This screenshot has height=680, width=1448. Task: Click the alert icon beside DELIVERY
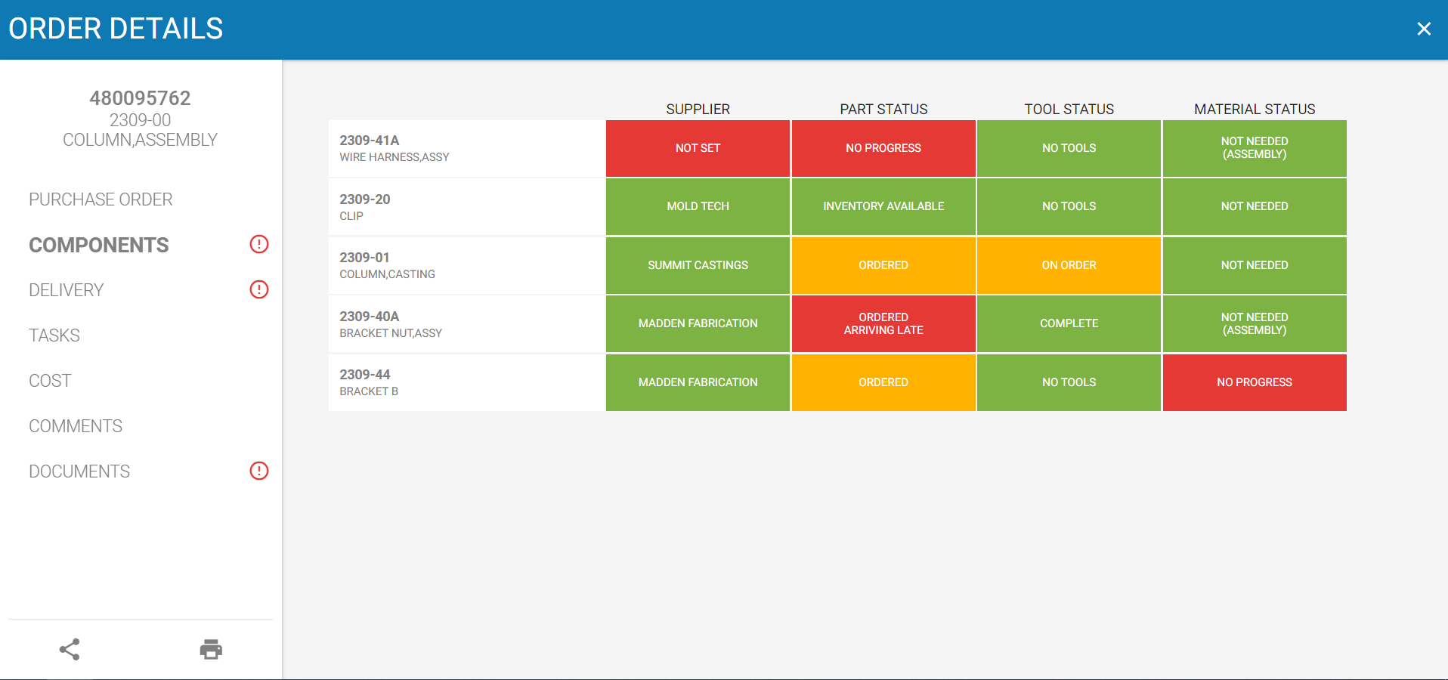pos(259,289)
